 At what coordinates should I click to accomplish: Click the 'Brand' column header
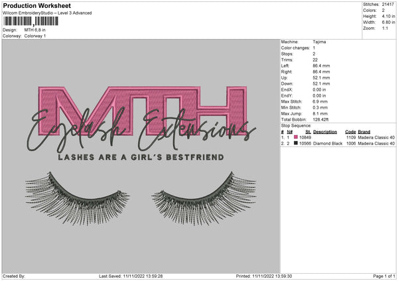pos(364,132)
